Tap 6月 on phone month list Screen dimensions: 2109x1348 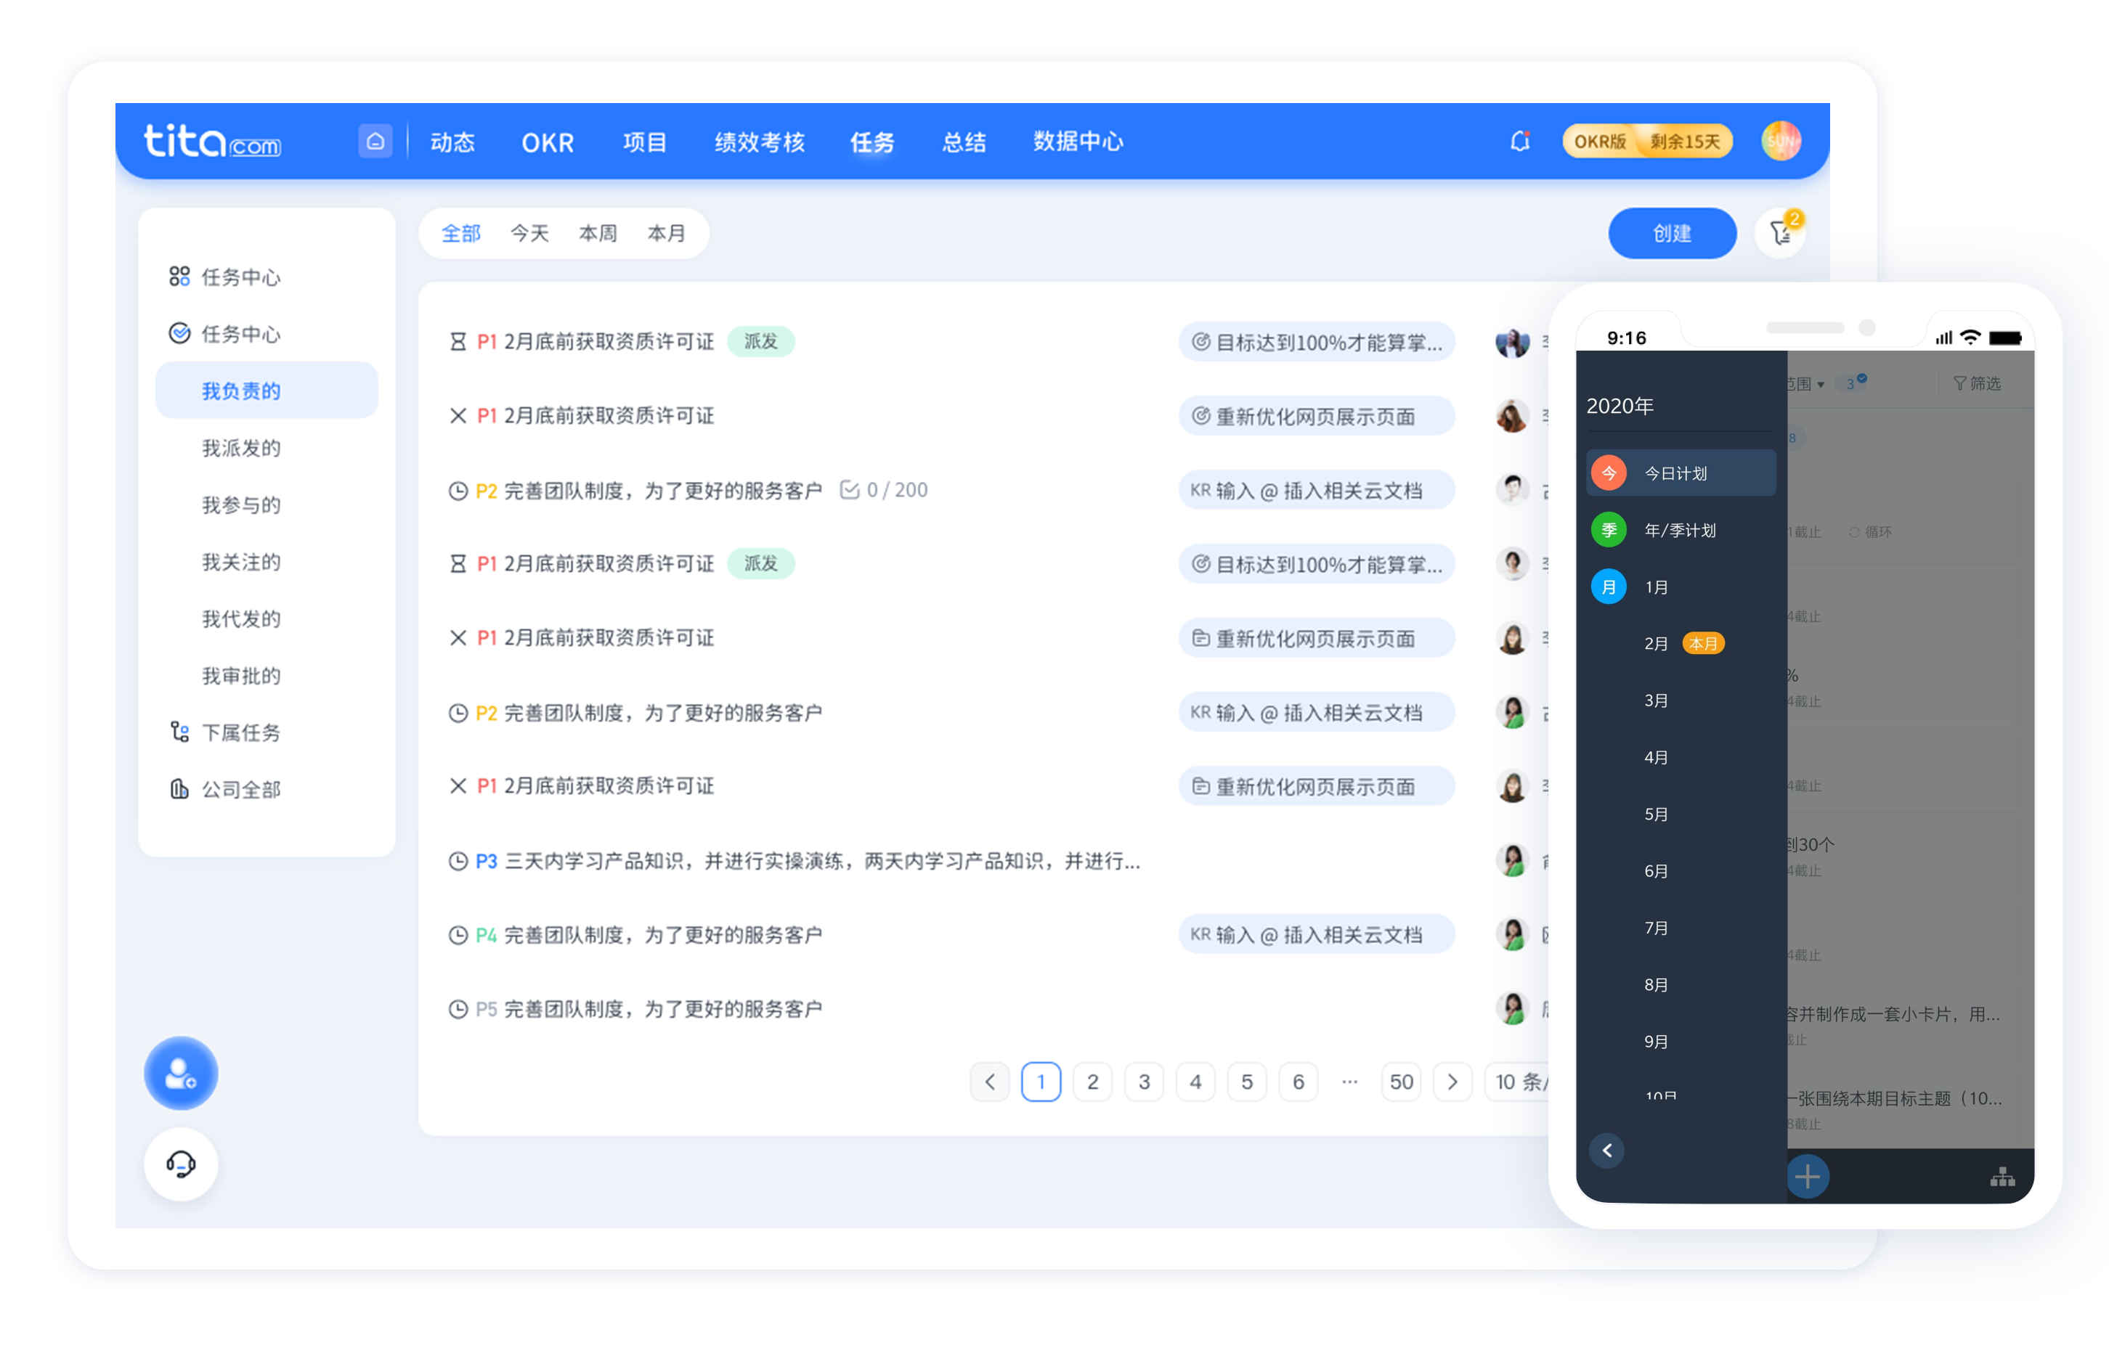point(1655,871)
